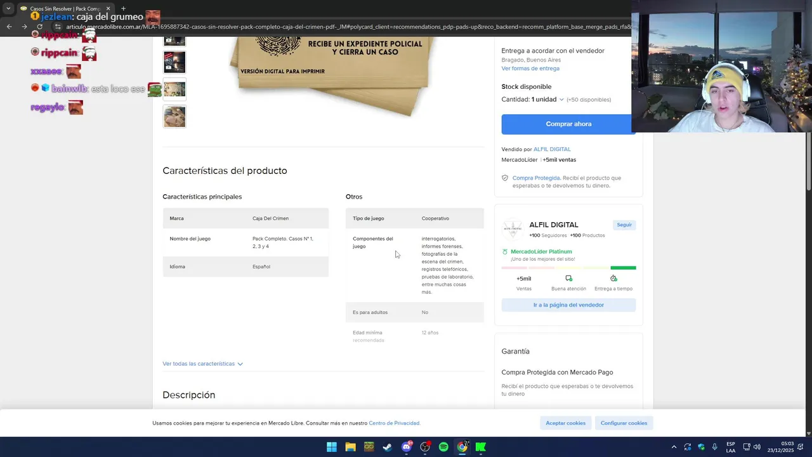Image resolution: width=812 pixels, height=457 pixels.
Task: Open site information icon in address bar
Action: tap(58, 27)
